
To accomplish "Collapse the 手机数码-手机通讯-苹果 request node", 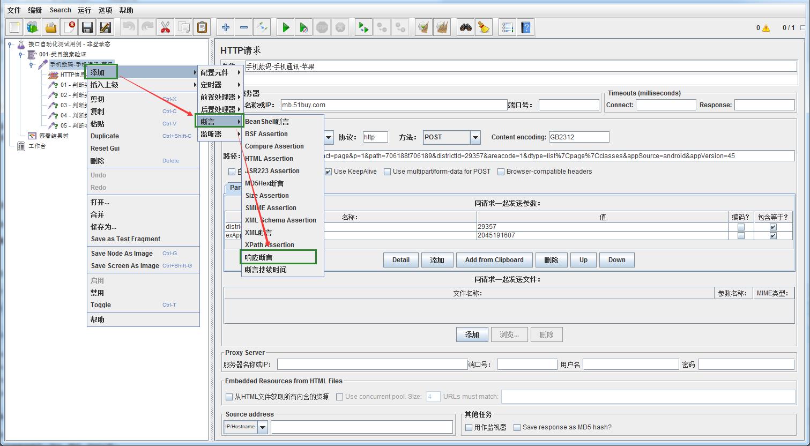I will [x=32, y=65].
